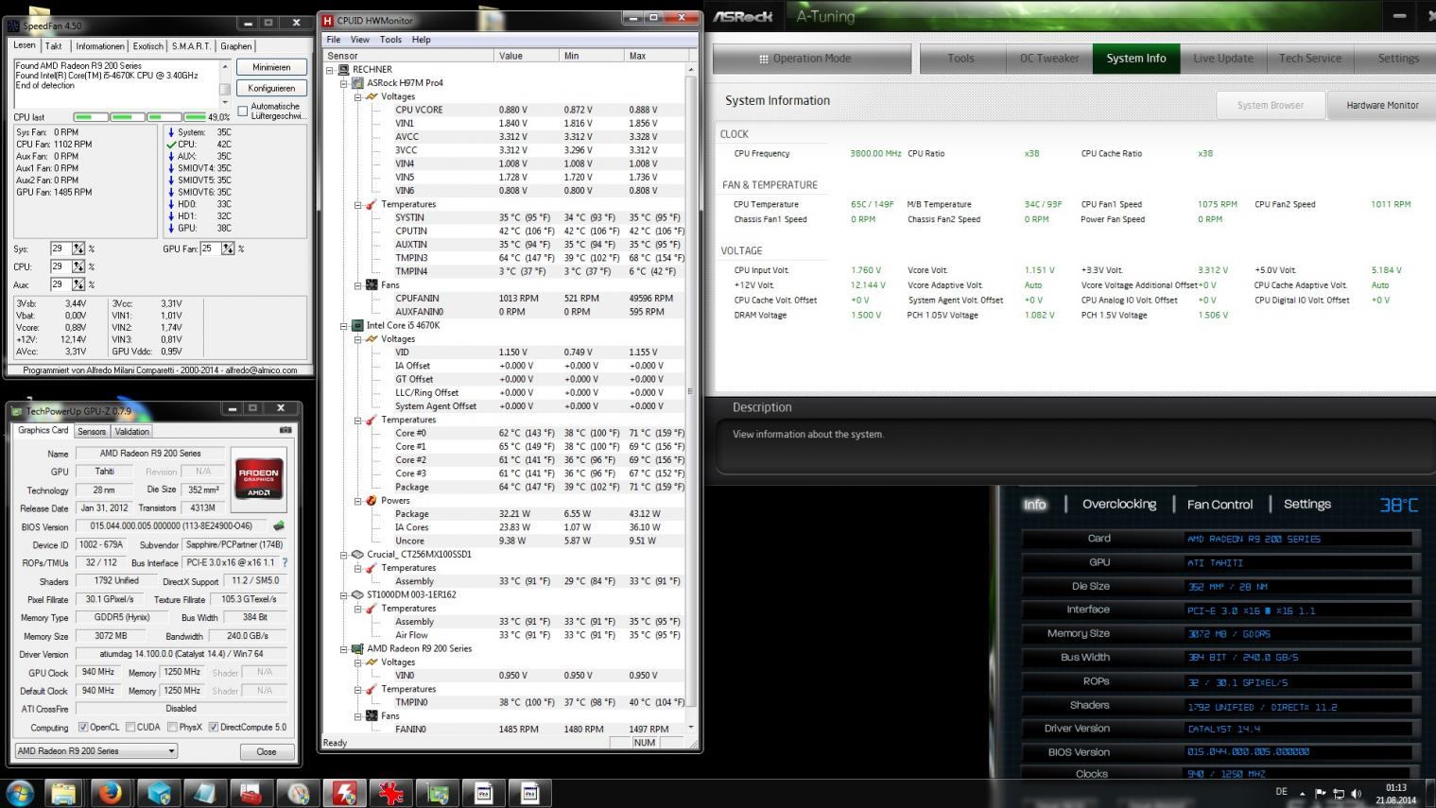The width and height of the screenshot is (1436, 808).
Task: Click the red toolbox taskbar icon
Action: tap(251, 793)
